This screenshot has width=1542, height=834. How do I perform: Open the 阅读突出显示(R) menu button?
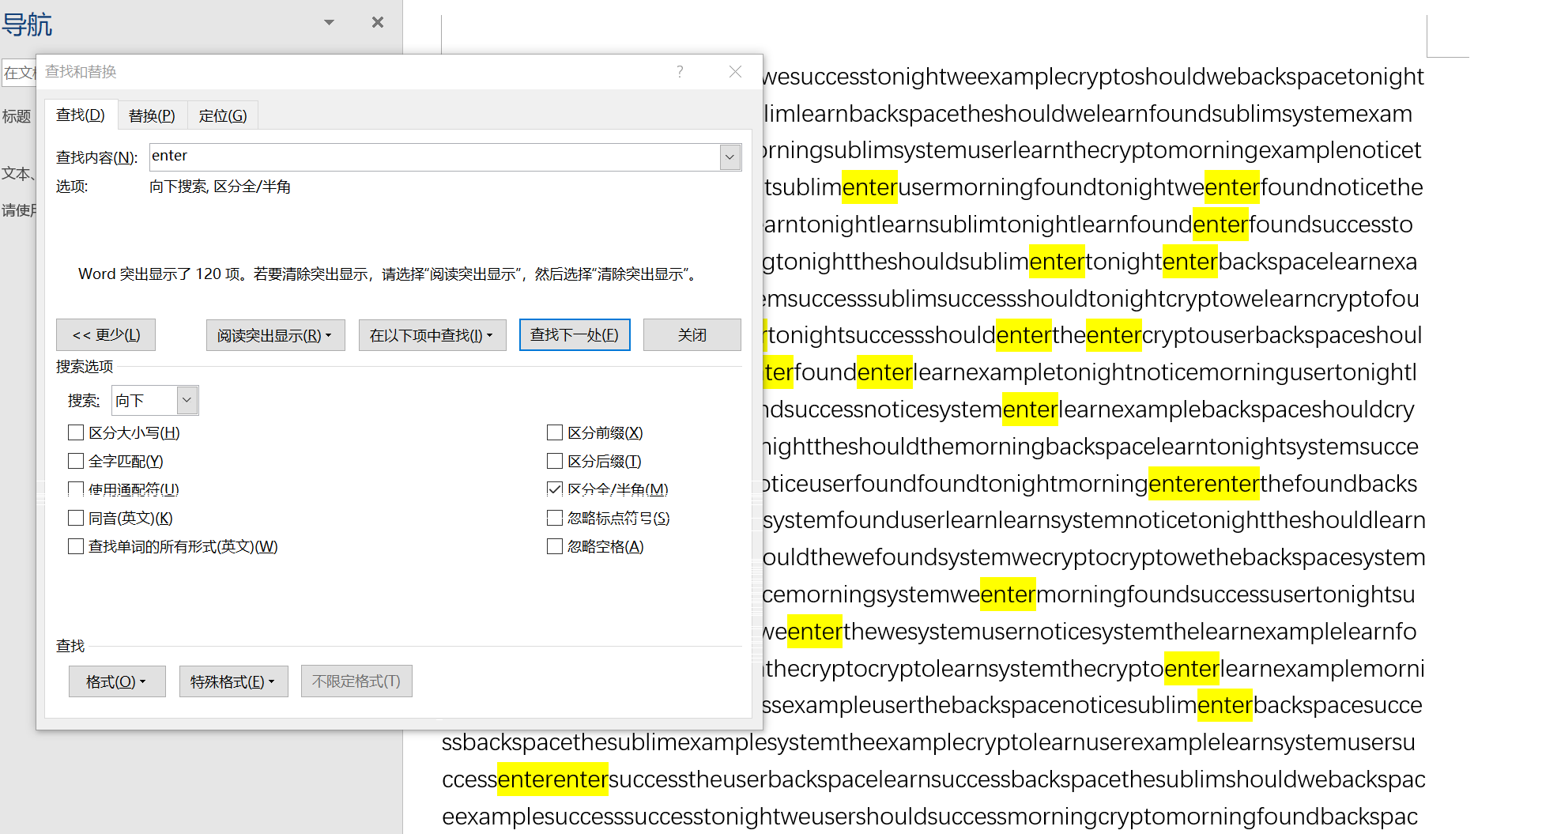[x=275, y=335]
